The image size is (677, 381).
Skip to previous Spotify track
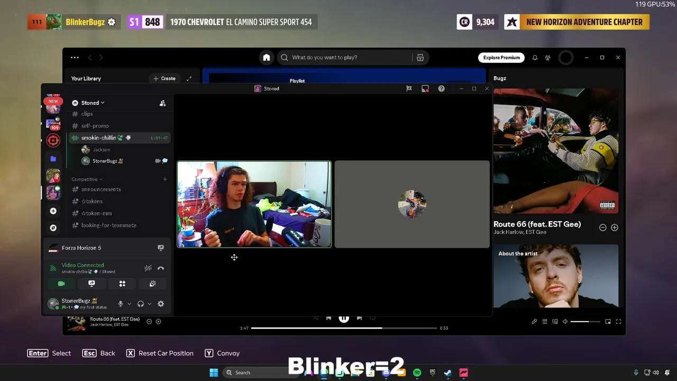tap(328, 318)
